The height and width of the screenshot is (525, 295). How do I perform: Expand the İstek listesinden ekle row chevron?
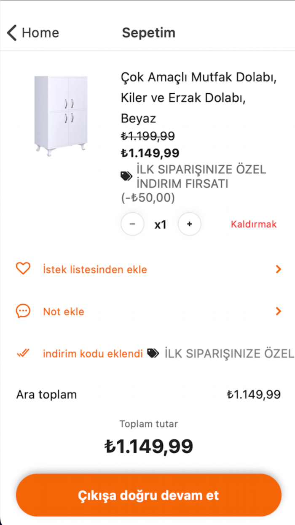click(279, 269)
